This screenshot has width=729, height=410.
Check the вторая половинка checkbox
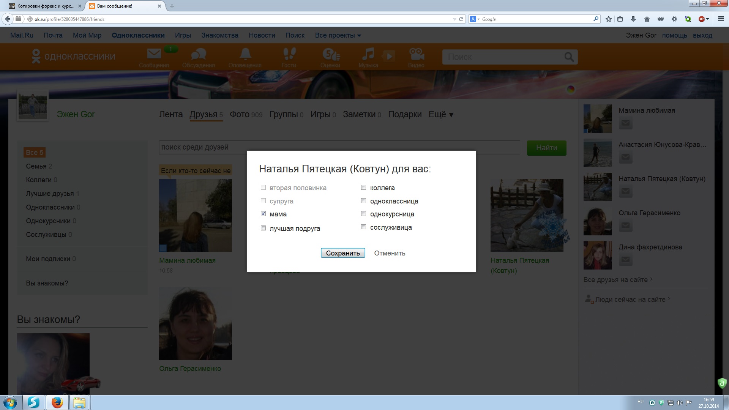[x=263, y=188]
